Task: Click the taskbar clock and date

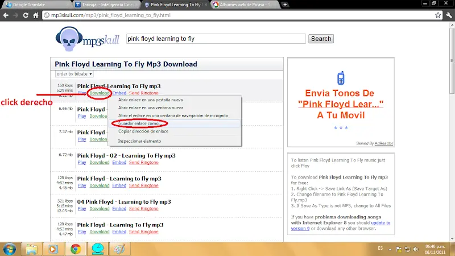Action: pyautogui.click(x=435, y=249)
